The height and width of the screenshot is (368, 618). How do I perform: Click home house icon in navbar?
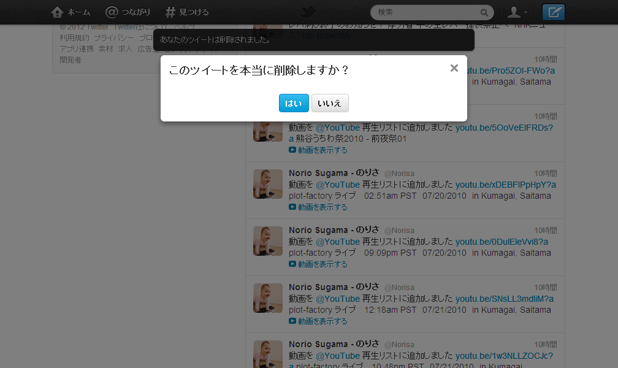tap(57, 12)
